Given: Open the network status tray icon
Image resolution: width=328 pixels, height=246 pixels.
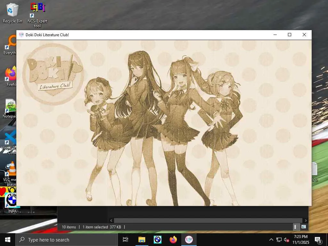Looking at the screenshot, I should pyautogui.click(x=279, y=240).
